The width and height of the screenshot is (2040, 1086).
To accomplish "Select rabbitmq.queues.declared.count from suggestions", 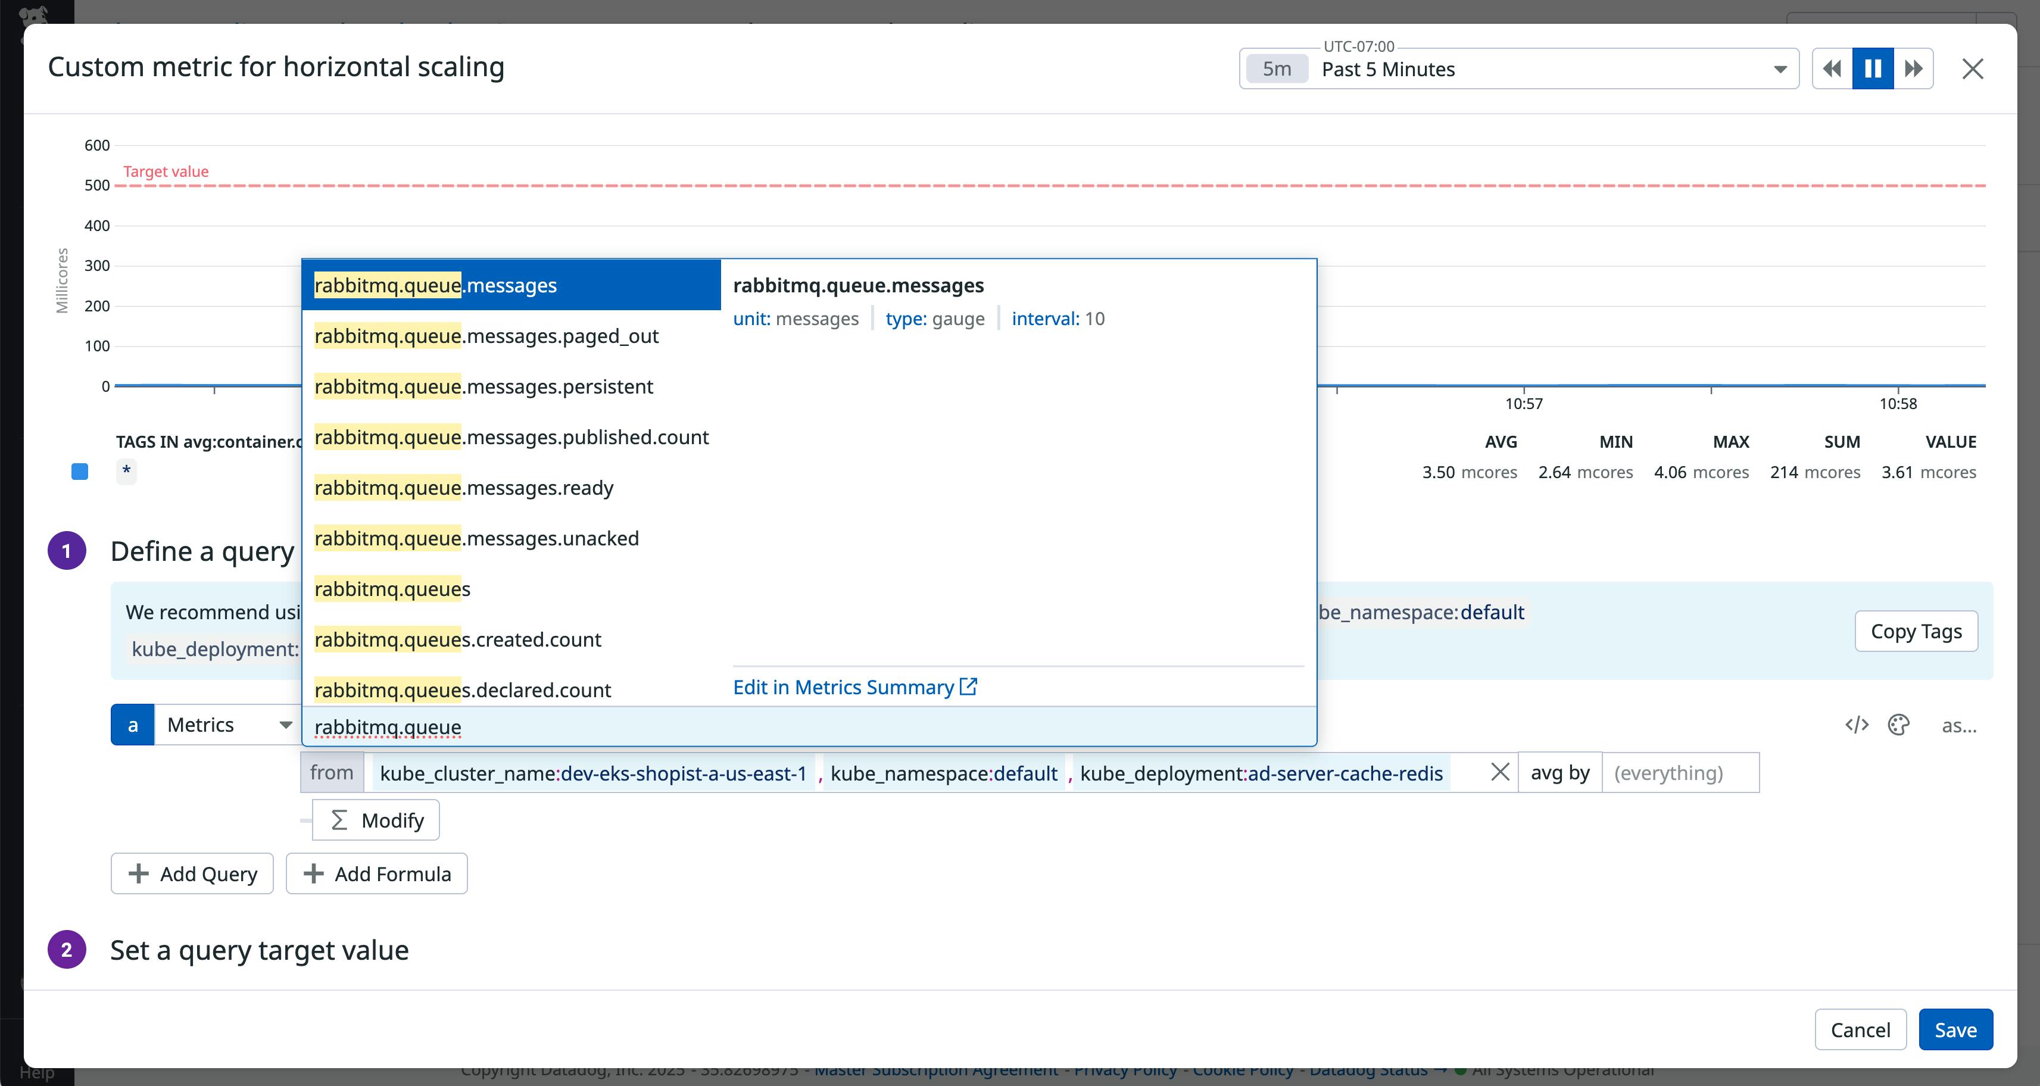I will click(x=463, y=689).
